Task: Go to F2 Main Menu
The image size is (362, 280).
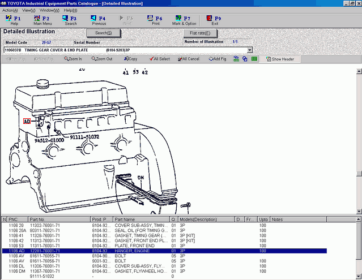Action: pos(42,20)
